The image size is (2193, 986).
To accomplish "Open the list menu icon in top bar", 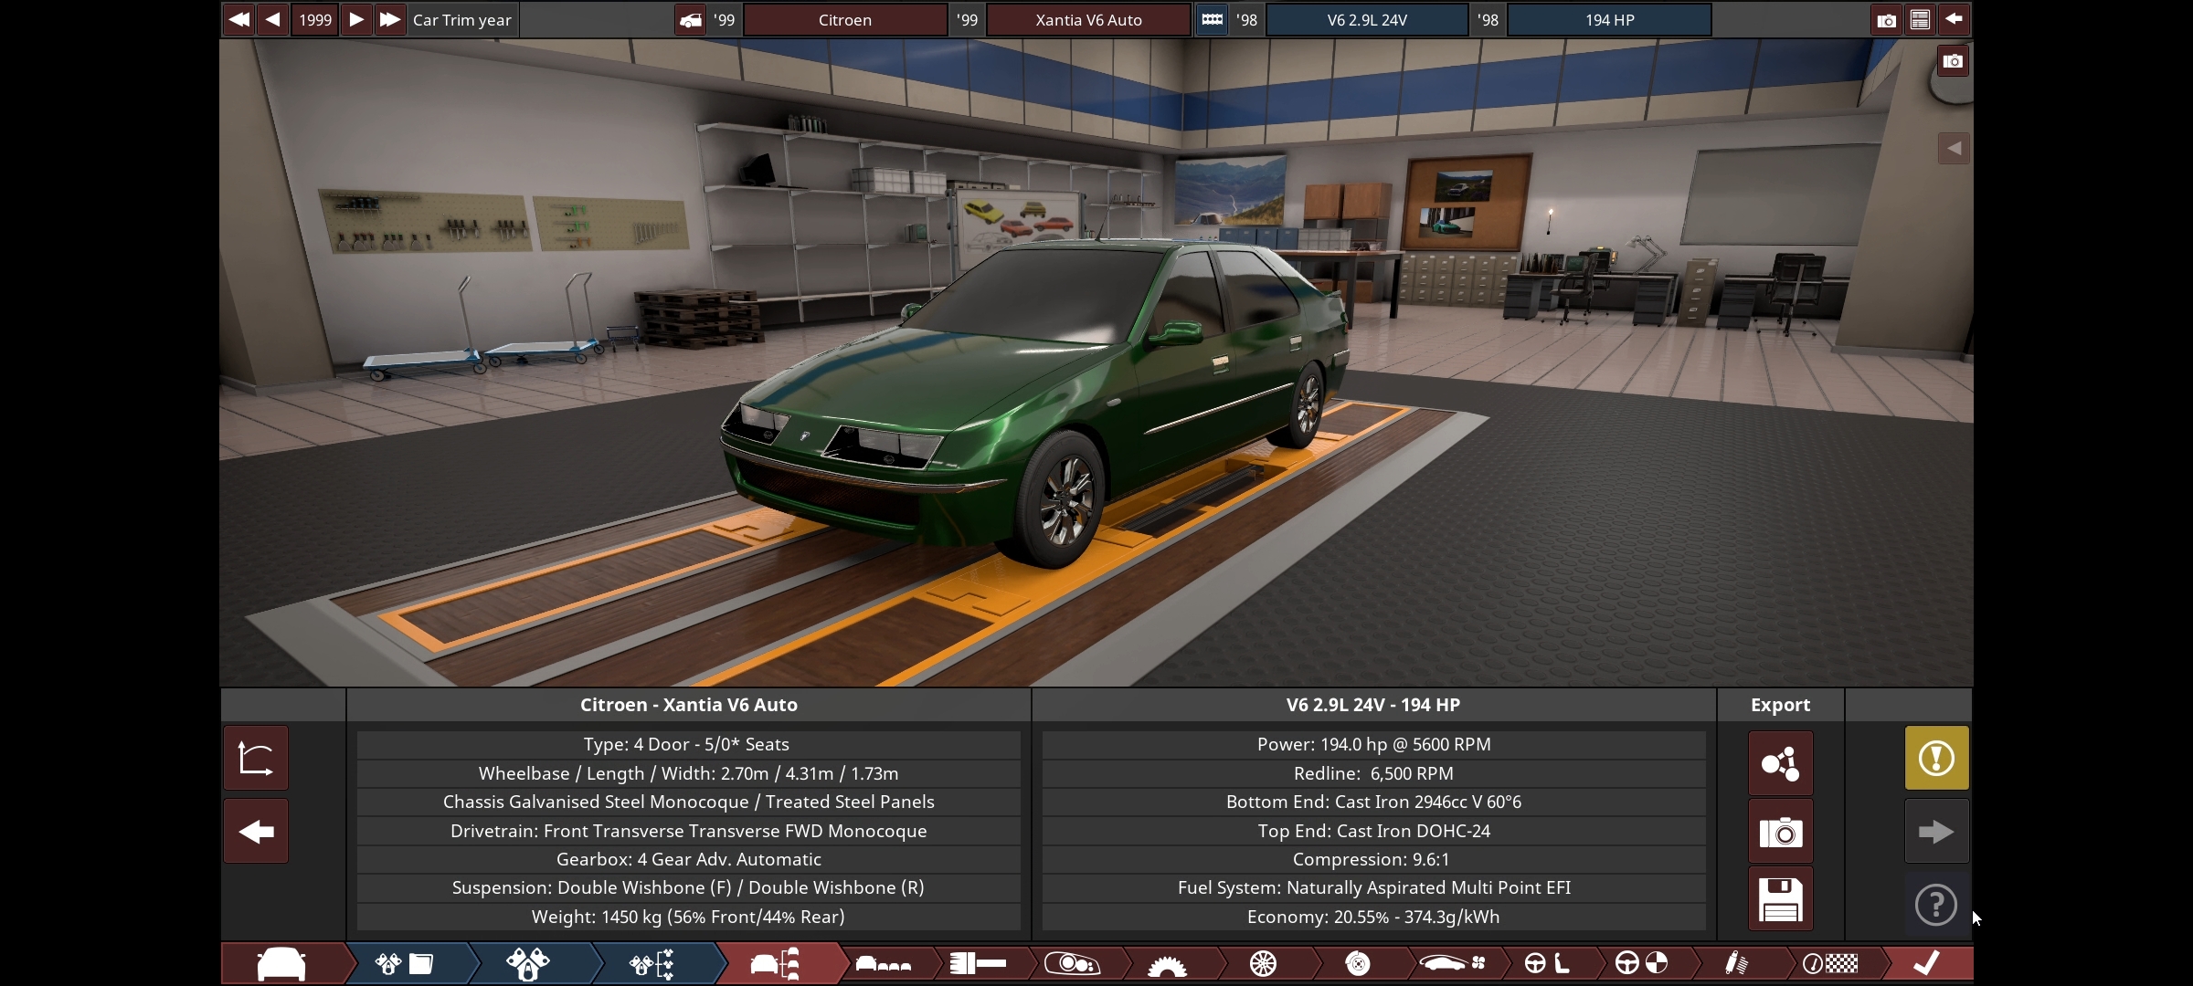I will (1920, 19).
